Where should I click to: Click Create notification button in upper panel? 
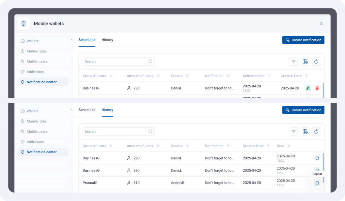(x=303, y=40)
